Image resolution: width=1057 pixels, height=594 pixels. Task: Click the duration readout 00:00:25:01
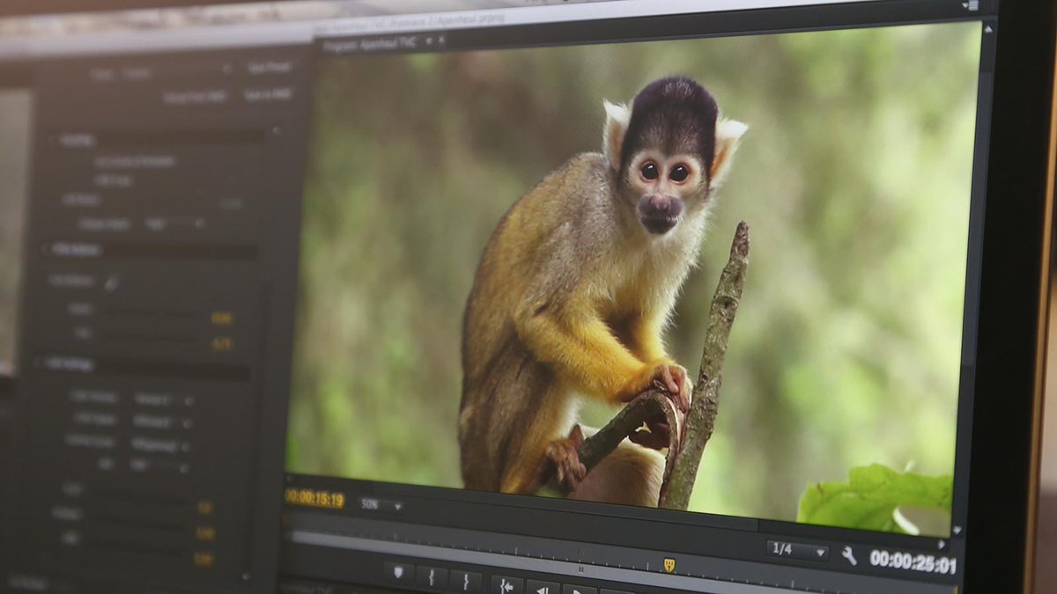(913, 561)
